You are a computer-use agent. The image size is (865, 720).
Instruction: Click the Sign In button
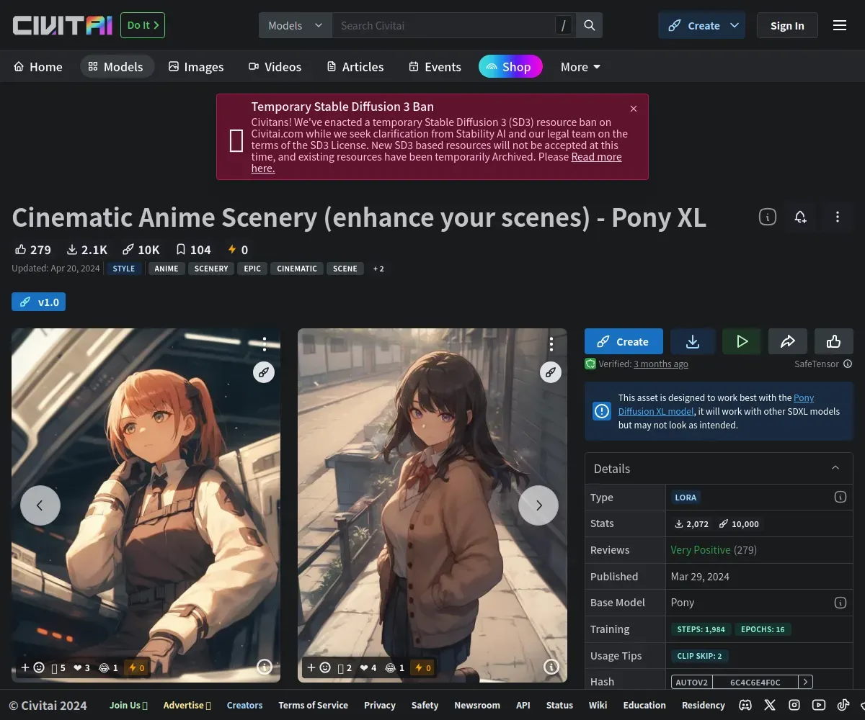click(787, 25)
